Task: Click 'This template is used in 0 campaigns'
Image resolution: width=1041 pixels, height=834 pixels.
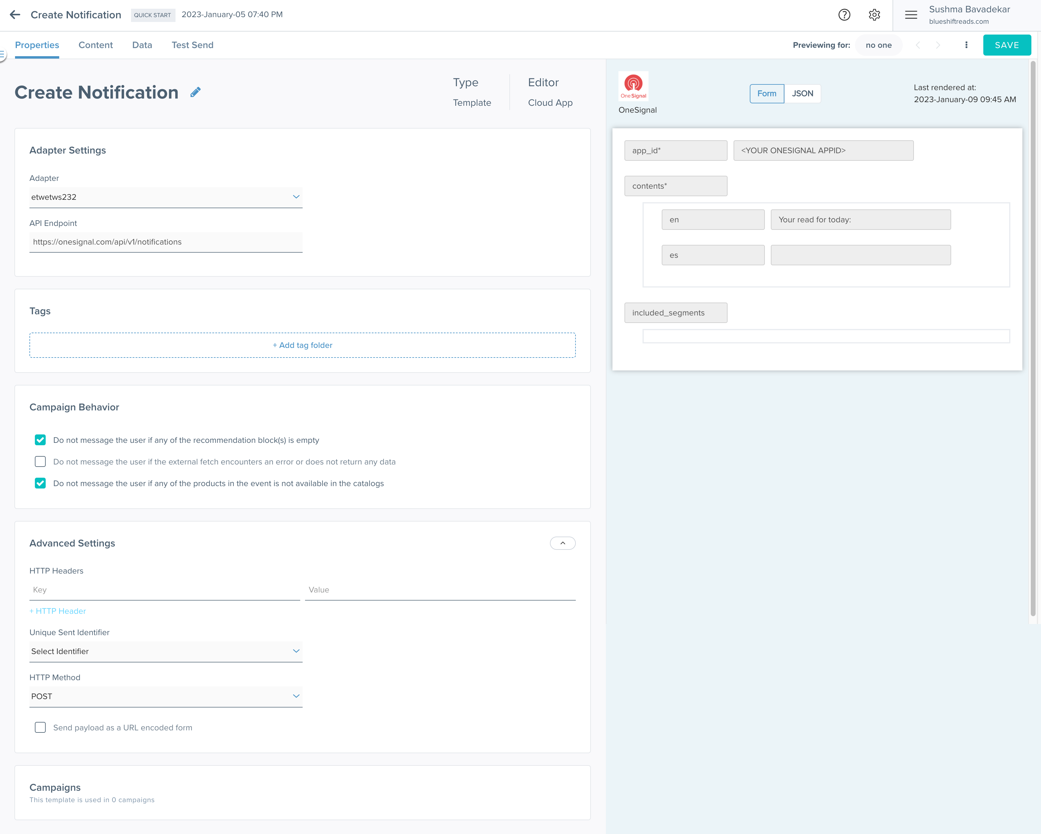Action: coord(92,800)
